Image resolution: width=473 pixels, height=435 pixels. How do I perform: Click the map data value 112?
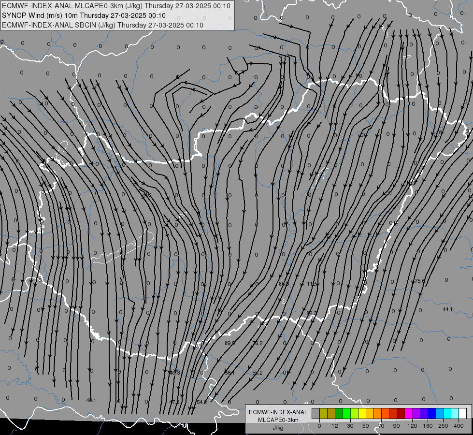point(311,284)
